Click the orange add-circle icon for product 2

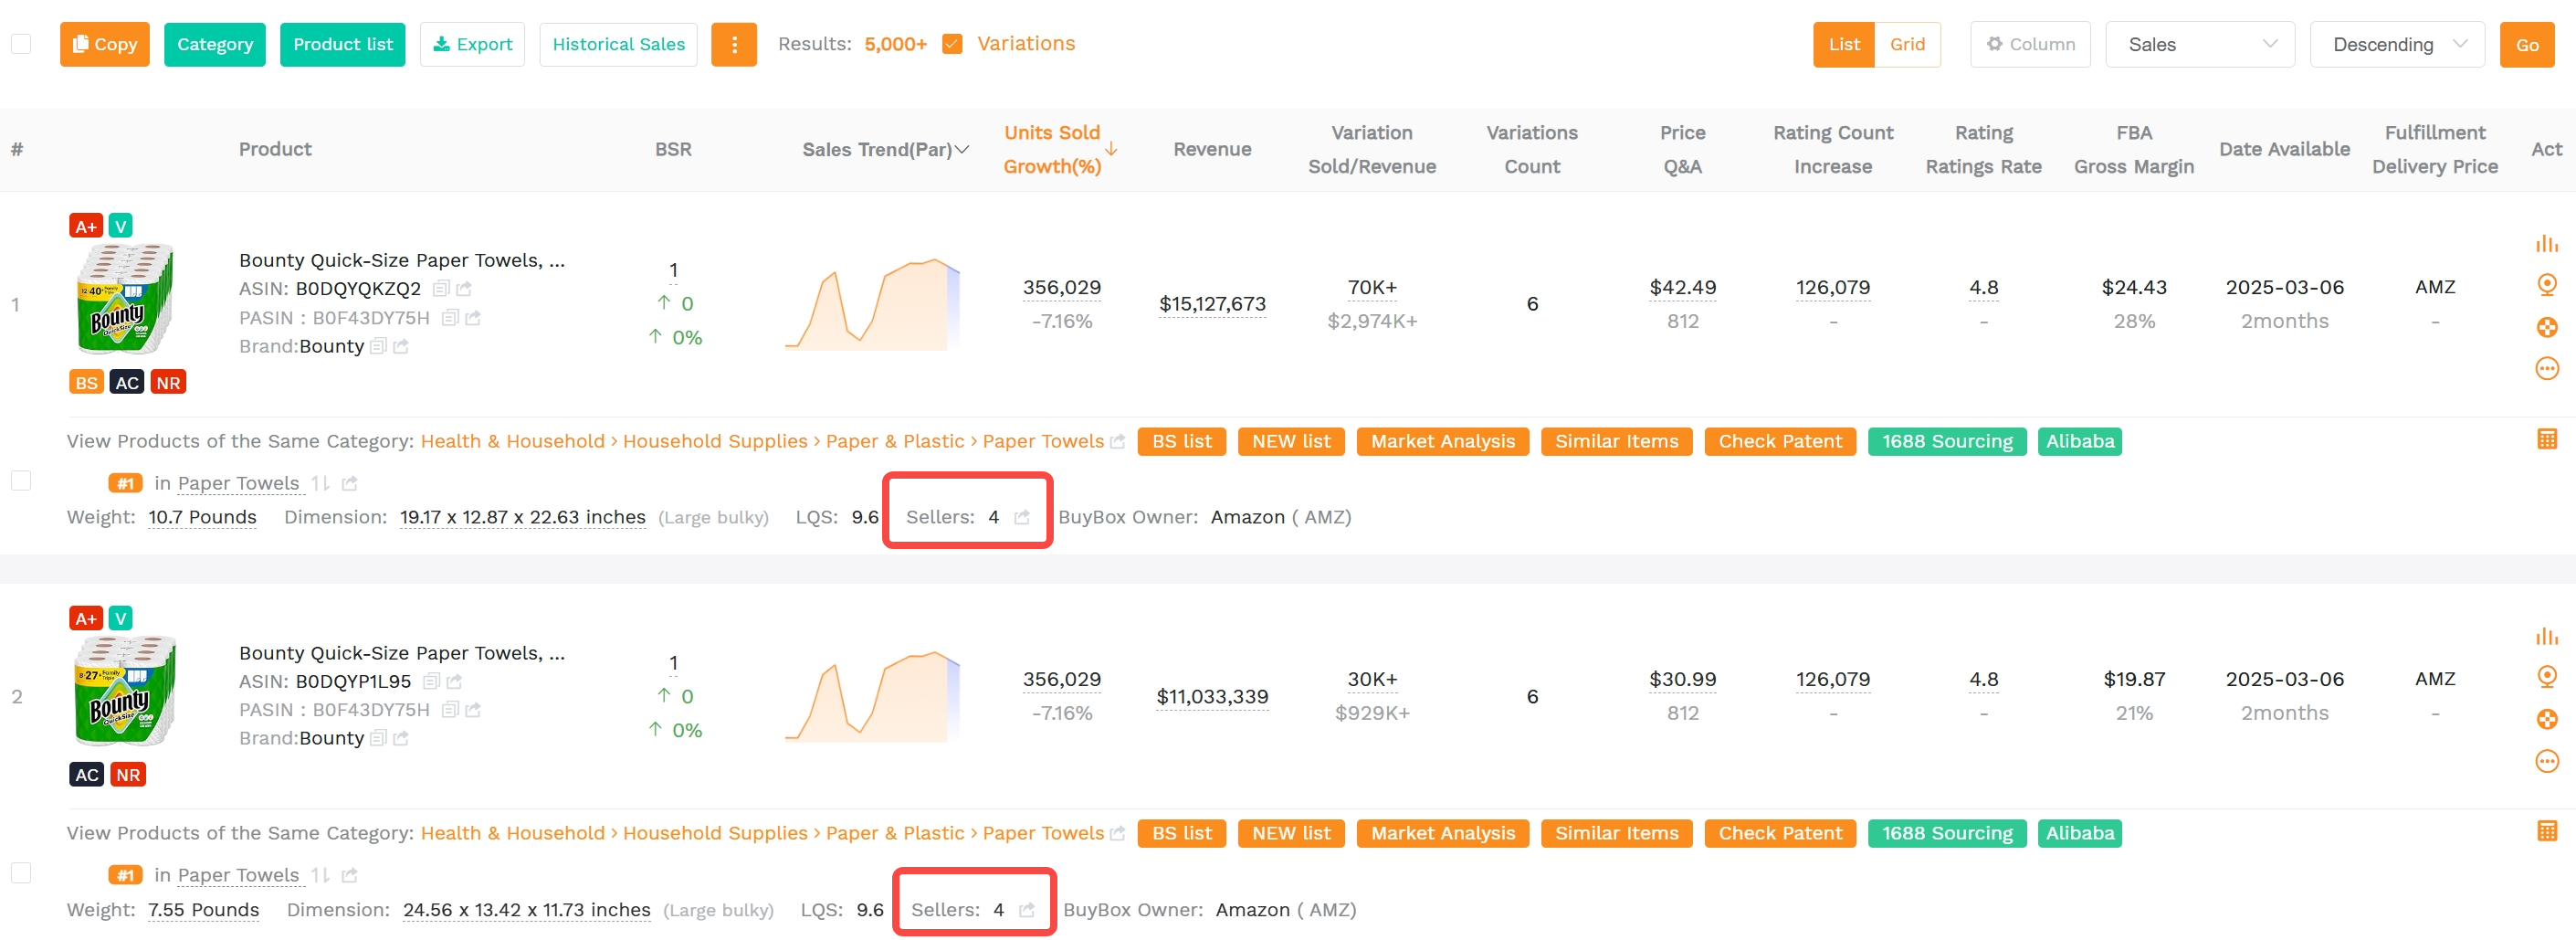(x=2547, y=719)
